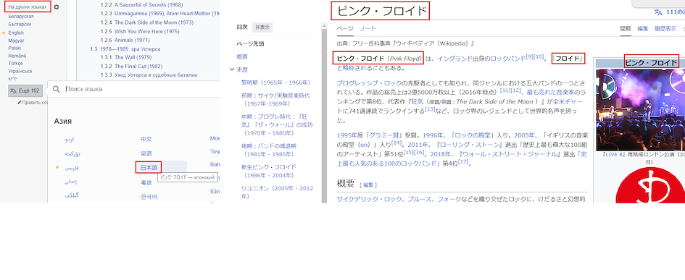
Task: Switch to the 閲覧 tab
Action: click(x=626, y=29)
